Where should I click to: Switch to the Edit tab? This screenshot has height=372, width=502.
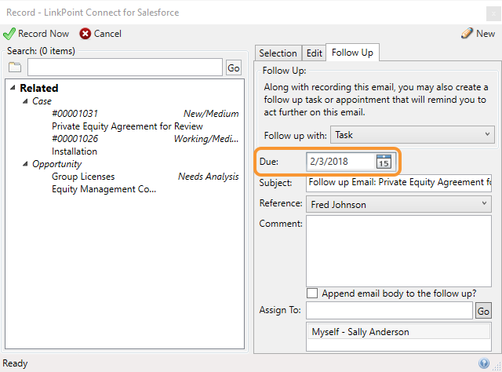[314, 53]
